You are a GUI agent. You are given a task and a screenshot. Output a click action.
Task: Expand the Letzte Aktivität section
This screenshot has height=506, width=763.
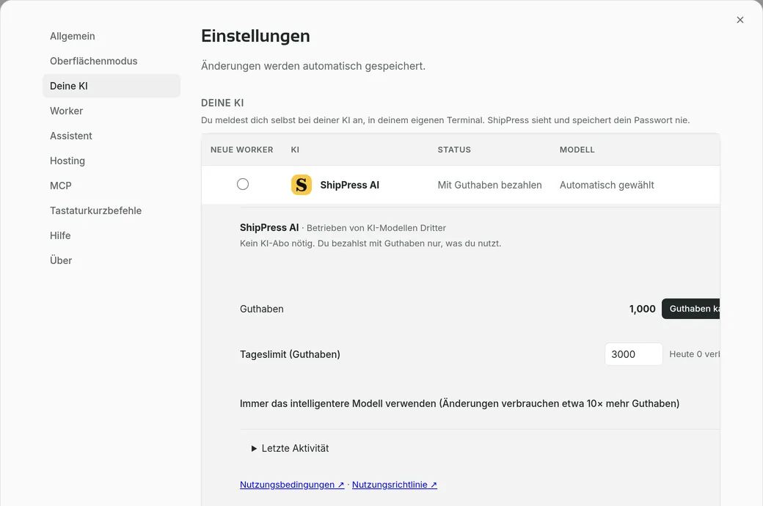[x=290, y=448]
